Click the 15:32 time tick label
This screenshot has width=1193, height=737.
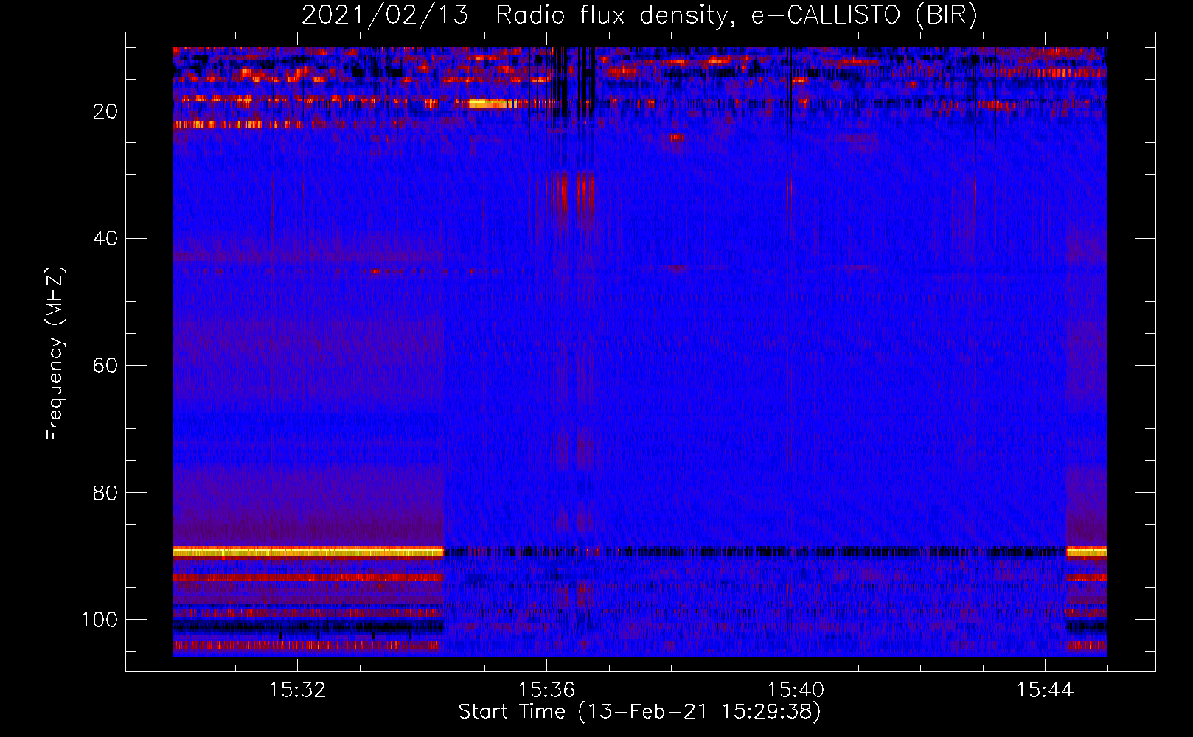tap(297, 691)
